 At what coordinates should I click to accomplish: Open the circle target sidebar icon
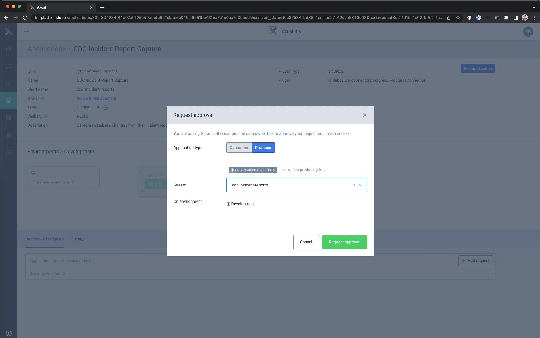(x=9, y=83)
